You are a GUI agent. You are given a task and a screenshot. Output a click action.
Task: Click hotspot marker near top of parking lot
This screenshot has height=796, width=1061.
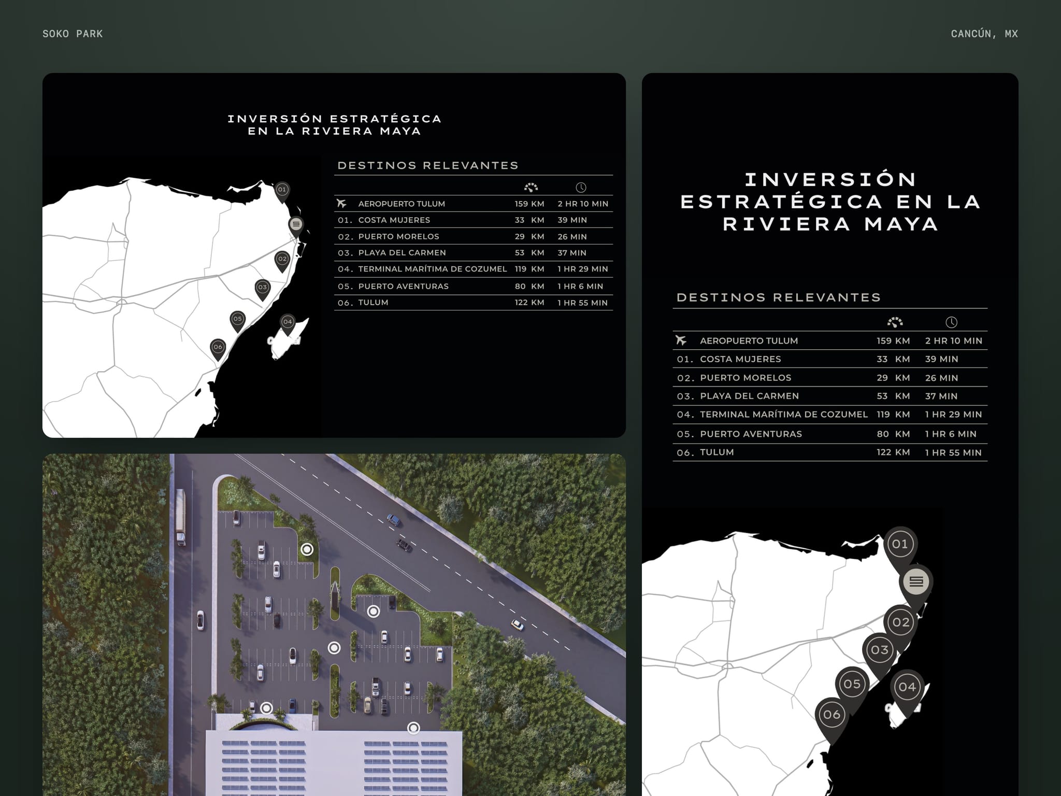coord(307,549)
